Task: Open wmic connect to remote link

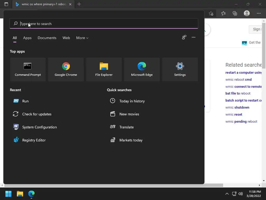Action: click(243, 86)
